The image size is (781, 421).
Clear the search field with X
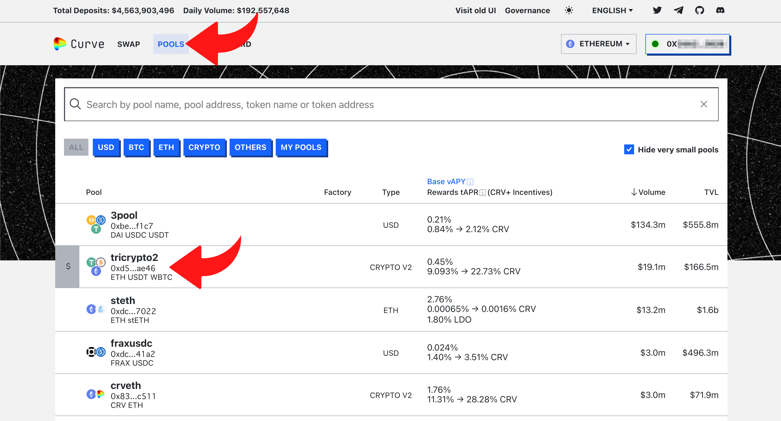coord(704,104)
